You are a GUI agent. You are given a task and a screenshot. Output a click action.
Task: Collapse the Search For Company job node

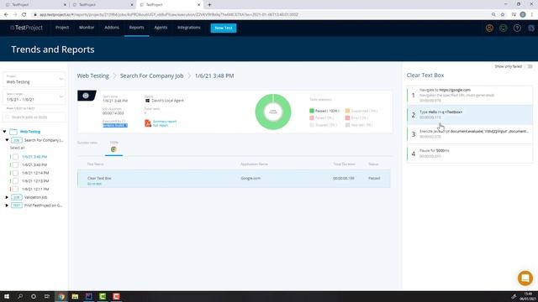(7, 140)
